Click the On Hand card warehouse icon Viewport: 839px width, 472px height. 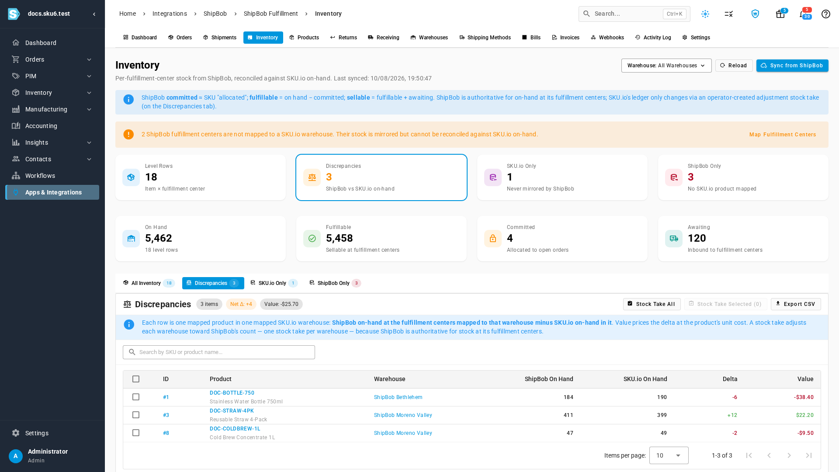coord(131,239)
